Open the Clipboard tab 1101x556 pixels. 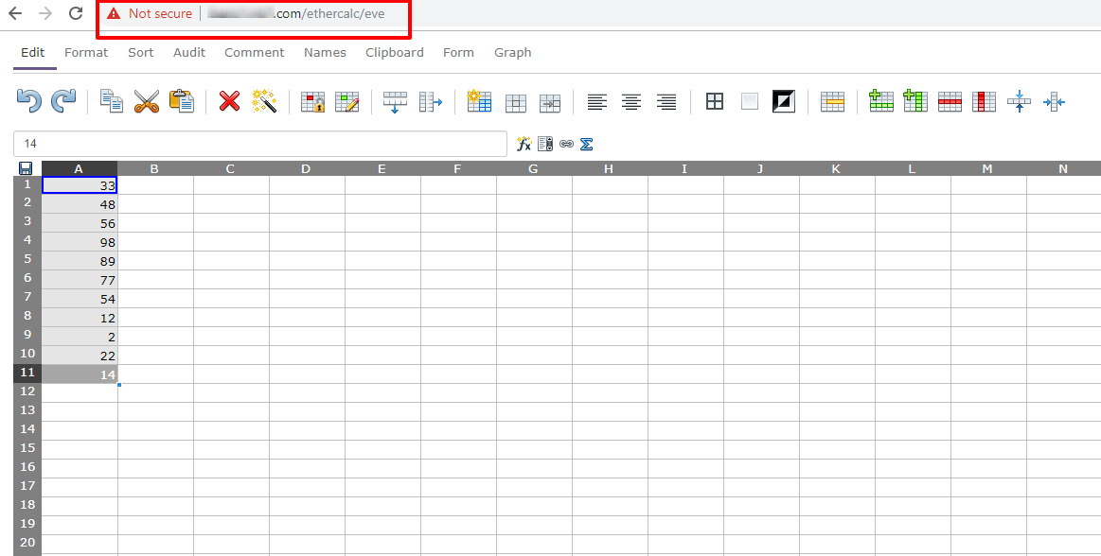395,53
